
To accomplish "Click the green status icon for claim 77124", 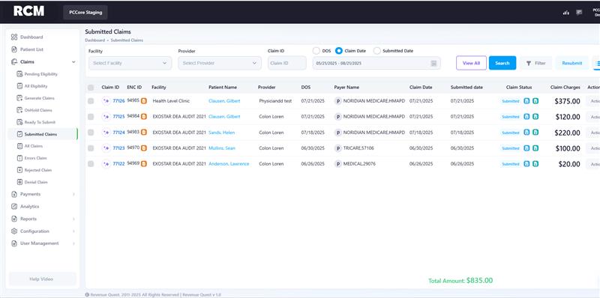I will (535, 133).
